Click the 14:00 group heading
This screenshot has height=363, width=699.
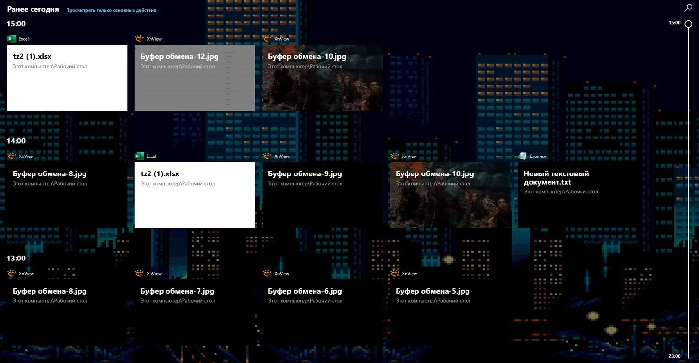click(x=16, y=141)
